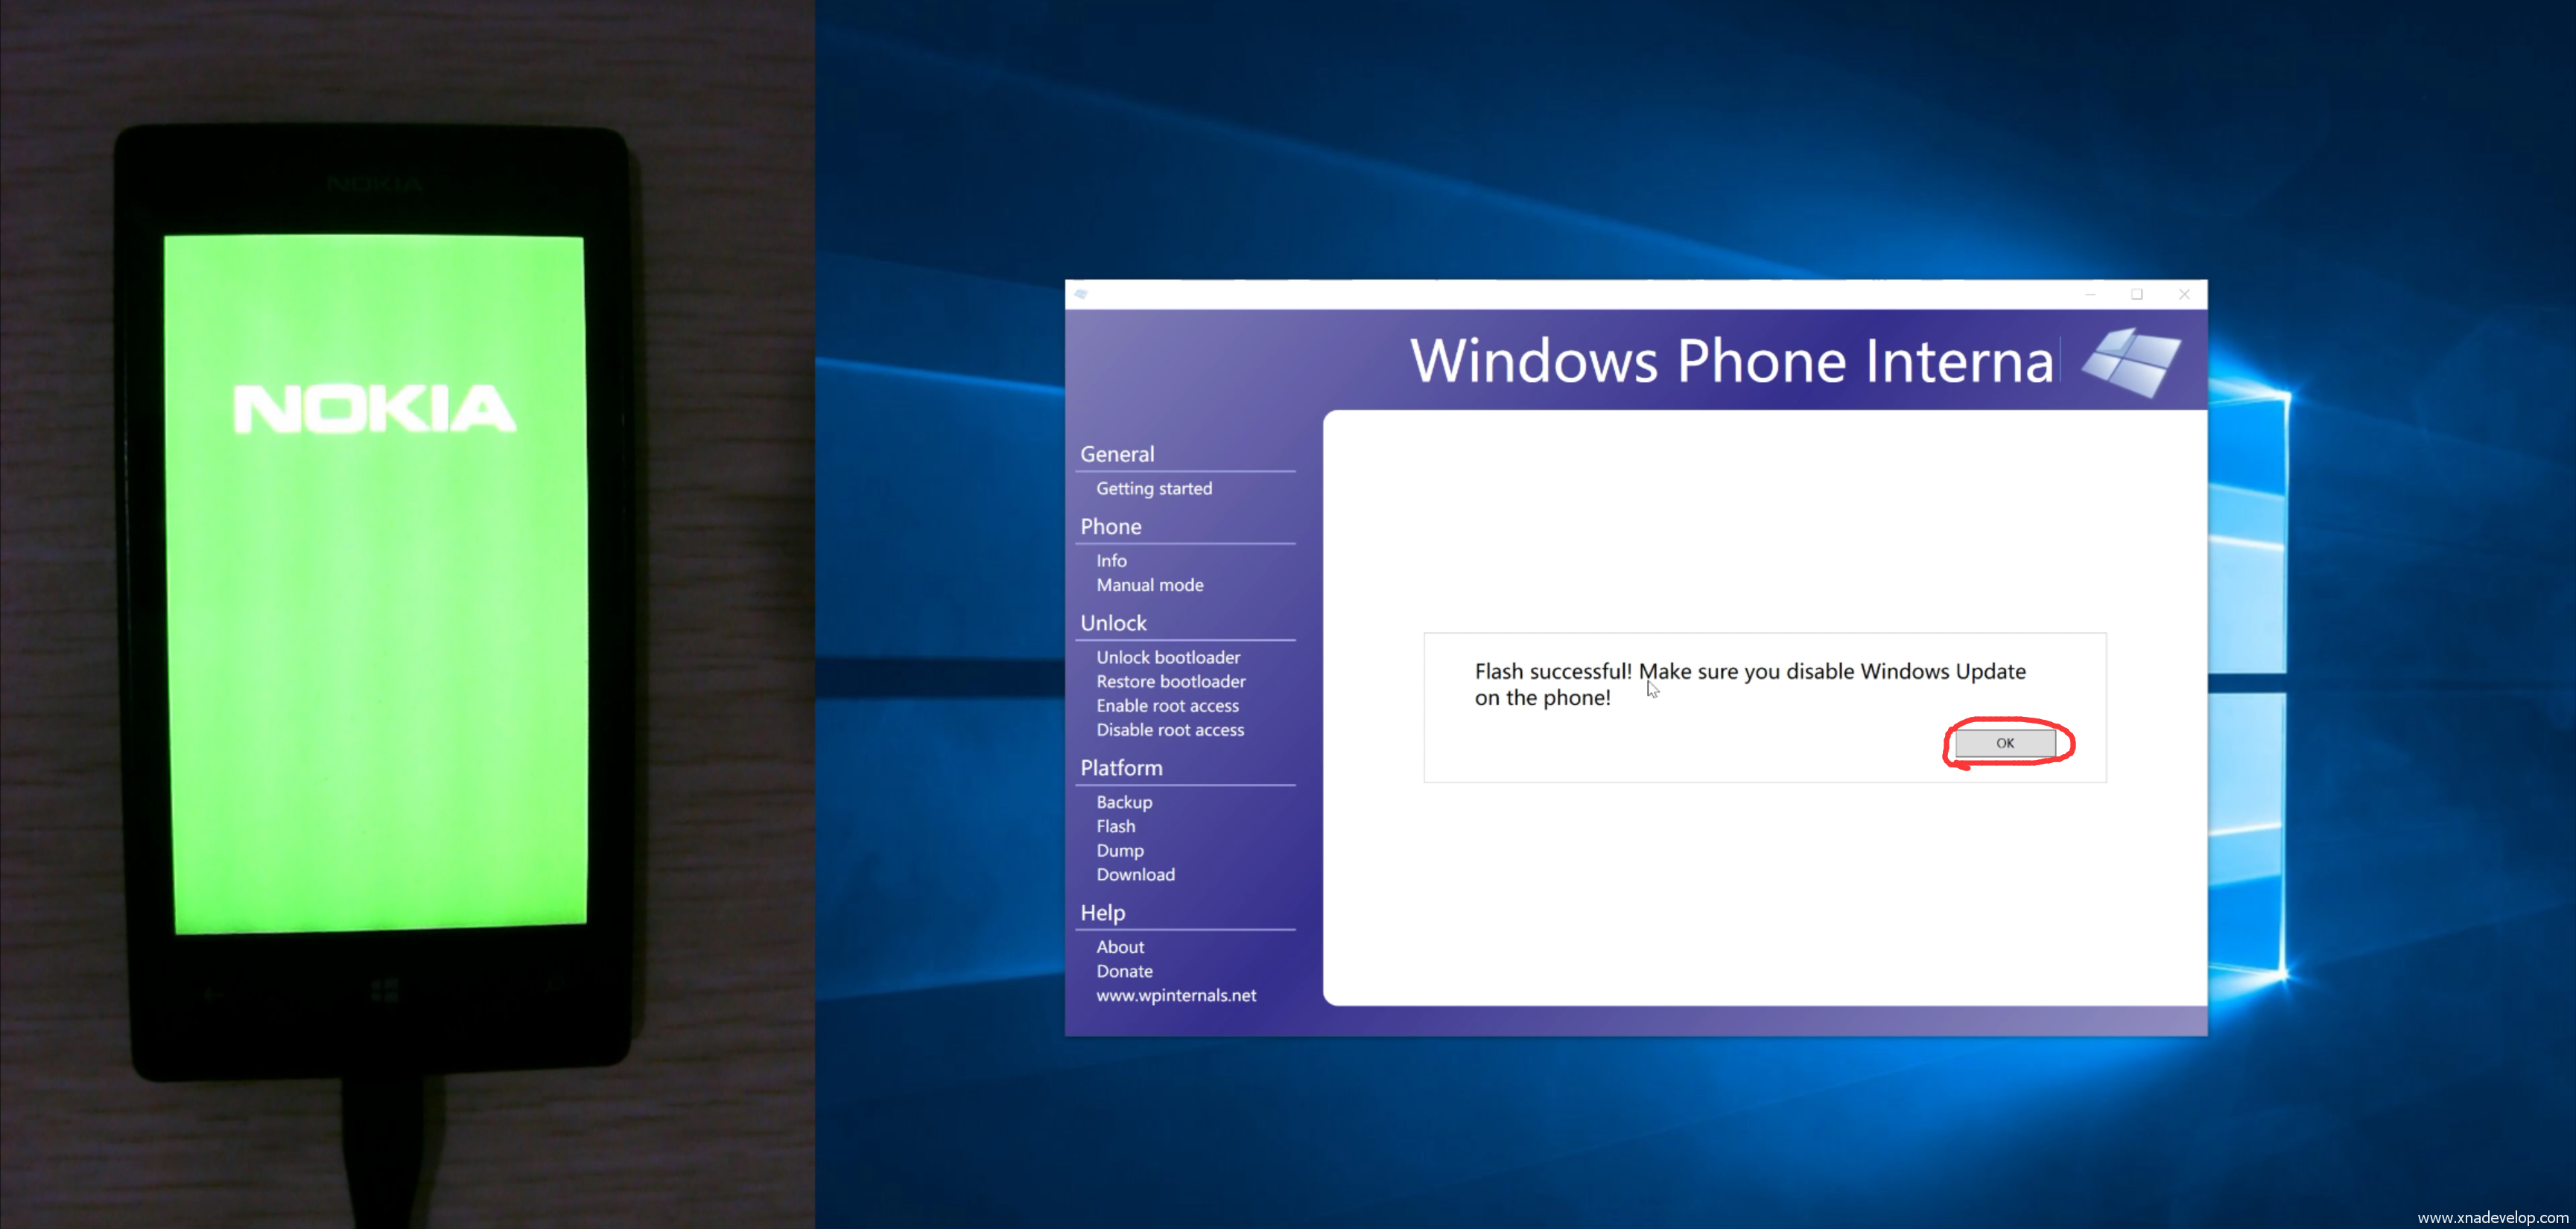Image resolution: width=2576 pixels, height=1229 pixels.
Task: Close the Windows Phone Internals window
Action: click(2184, 295)
